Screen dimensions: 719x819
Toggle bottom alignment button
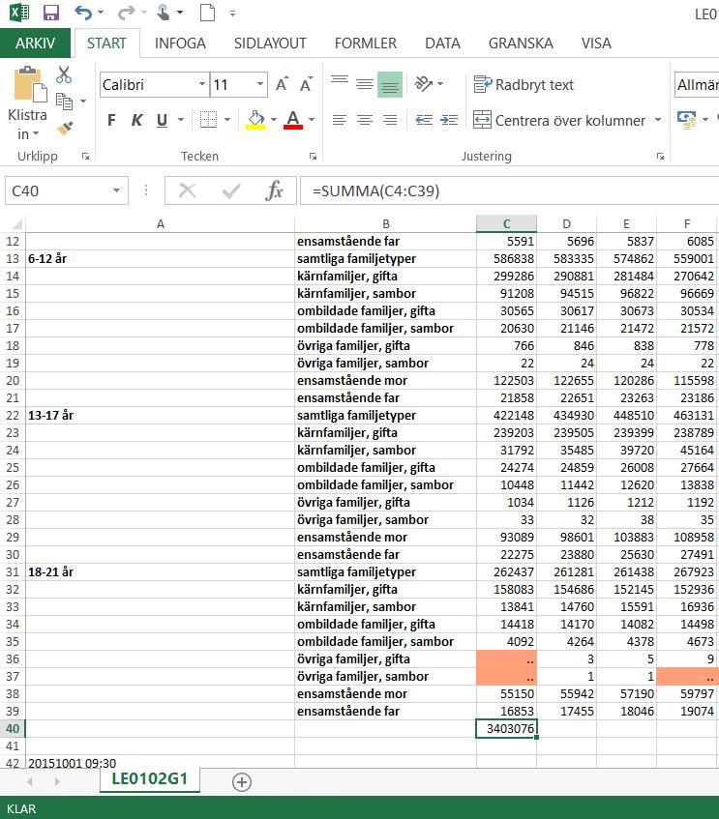pos(390,85)
